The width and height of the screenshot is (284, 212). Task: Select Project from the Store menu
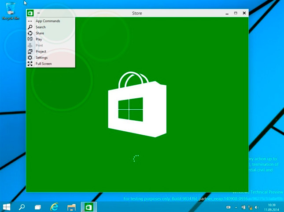click(x=51, y=51)
